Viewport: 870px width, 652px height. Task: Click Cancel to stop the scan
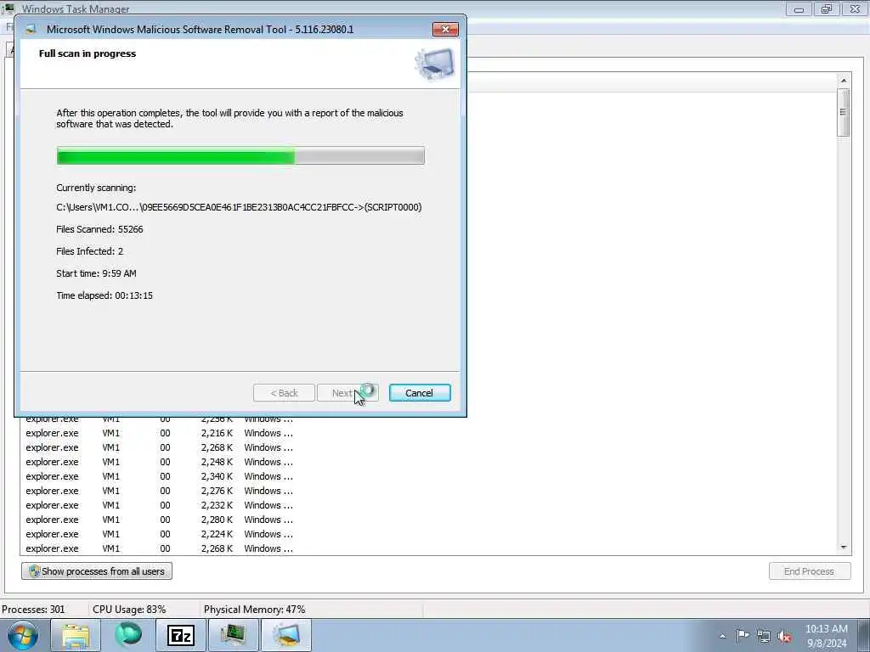coord(420,393)
